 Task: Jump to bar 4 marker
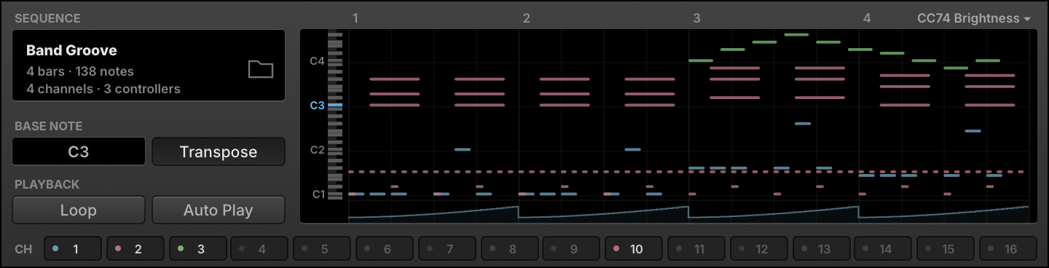coord(867,18)
